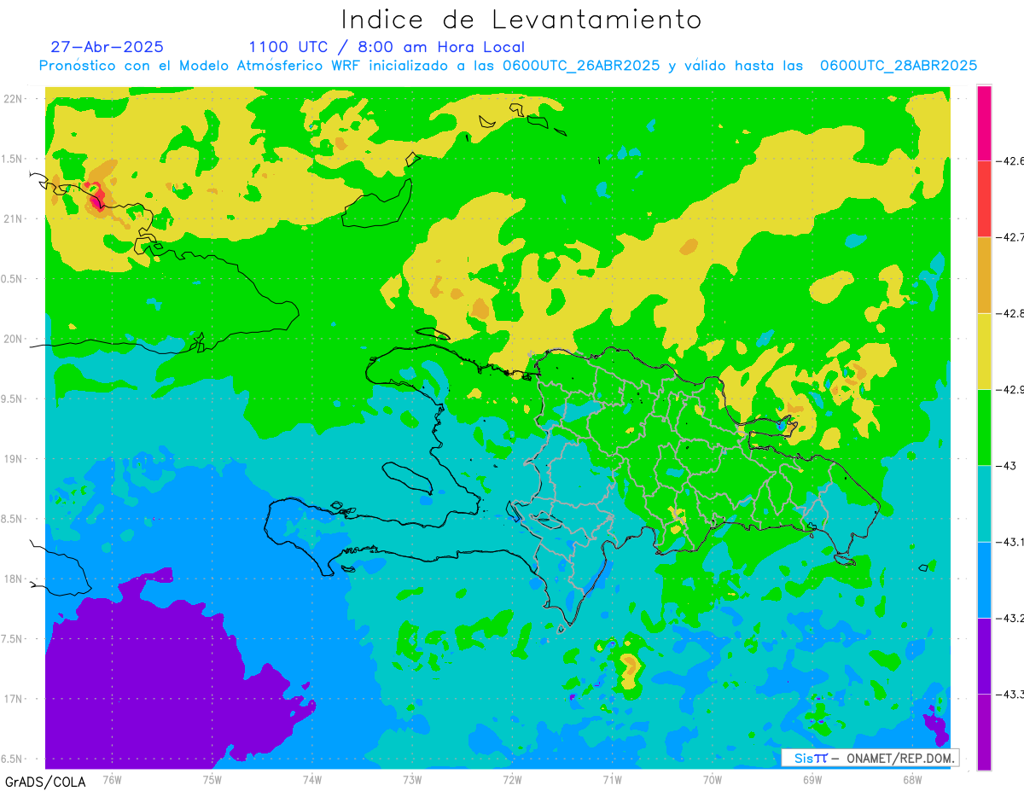Click the '70W' longitude label
The image size is (1024, 791).
pyautogui.click(x=713, y=780)
